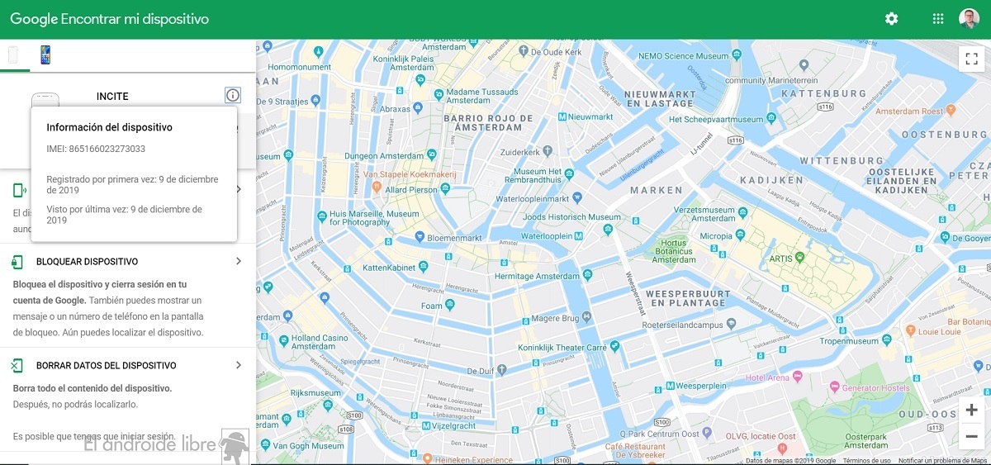The width and height of the screenshot is (991, 465).
Task: Click the device info icon beside INCITE
Action: [233, 96]
